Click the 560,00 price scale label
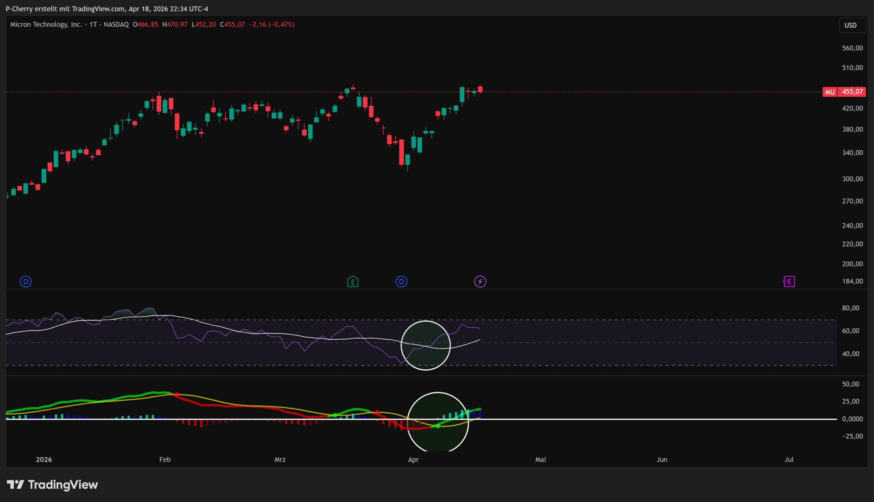The height and width of the screenshot is (502, 874). click(x=852, y=48)
